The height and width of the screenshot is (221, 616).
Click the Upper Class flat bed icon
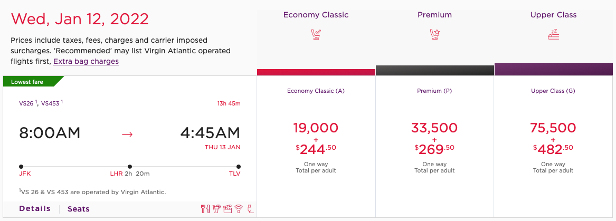click(553, 34)
